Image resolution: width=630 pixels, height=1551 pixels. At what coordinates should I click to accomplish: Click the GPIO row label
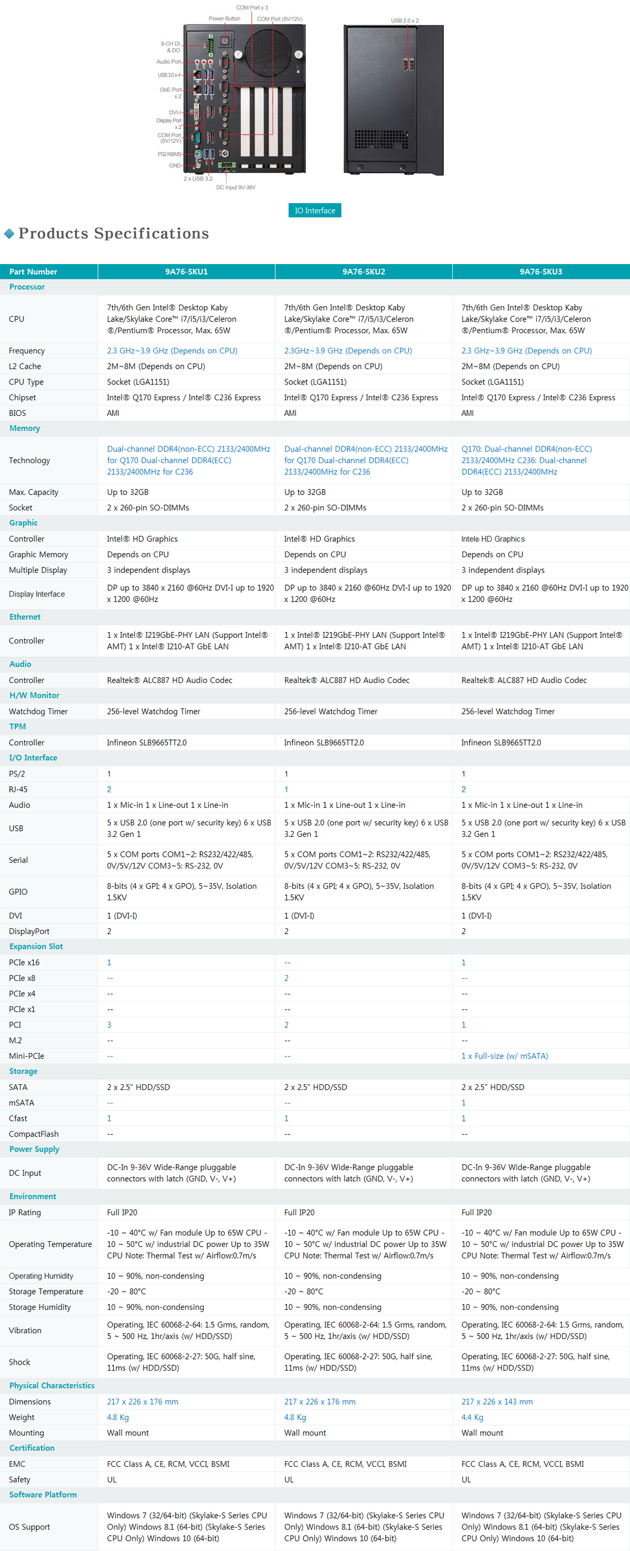click(17, 892)
